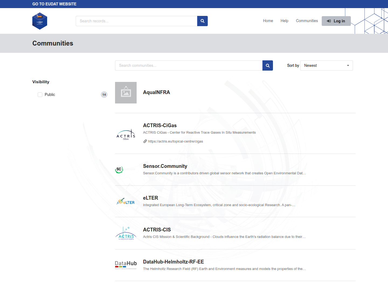Open the ACTRIS-CiGas community title
The image size is (388, 291).
coord(160,126)
